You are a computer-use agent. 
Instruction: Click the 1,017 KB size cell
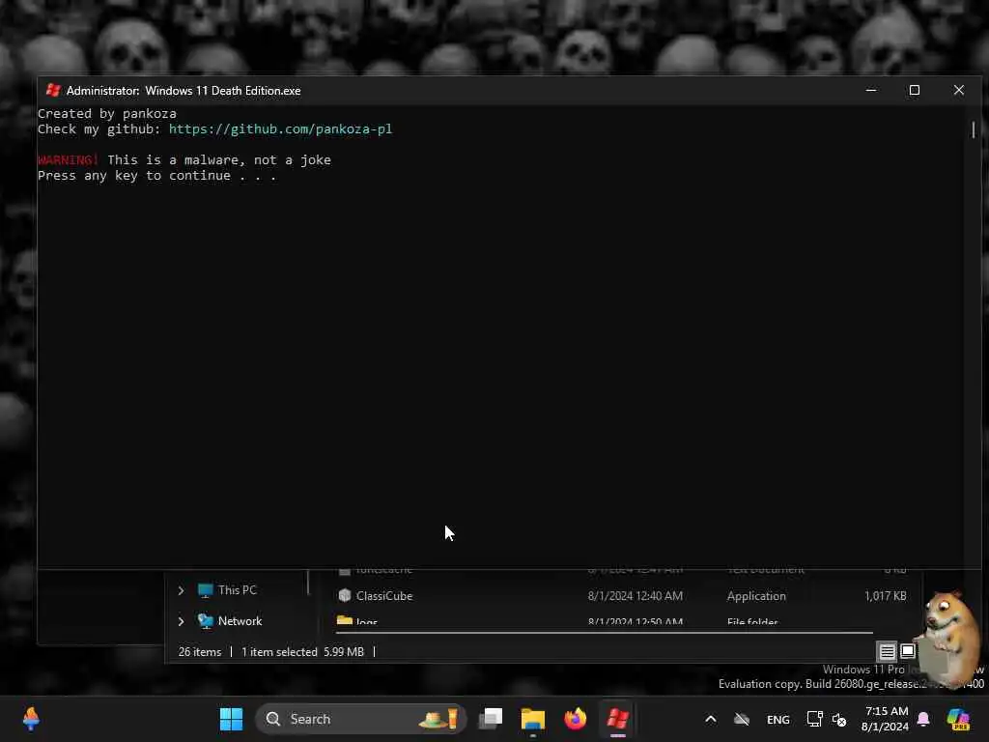[x=885, y=595]
